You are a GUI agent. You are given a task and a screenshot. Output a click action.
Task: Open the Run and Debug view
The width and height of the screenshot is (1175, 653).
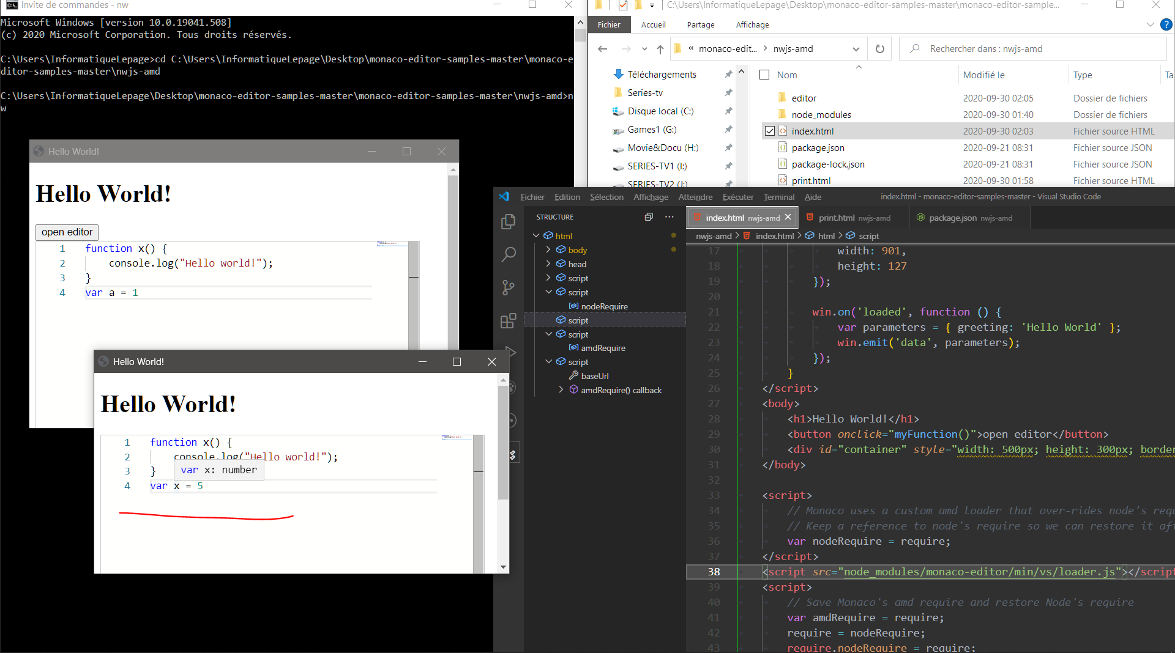click(512, 352)
